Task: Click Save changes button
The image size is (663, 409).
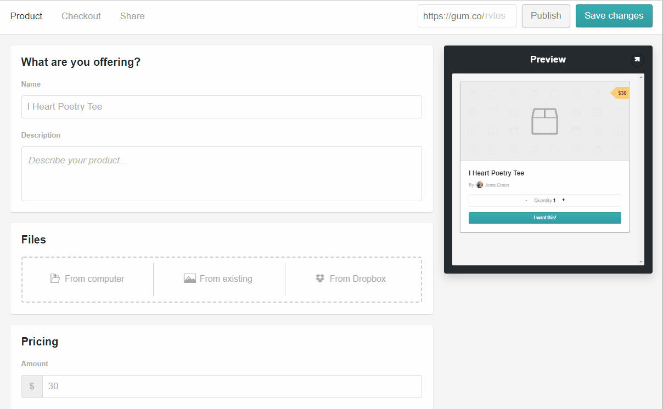Action: (614, 16)
